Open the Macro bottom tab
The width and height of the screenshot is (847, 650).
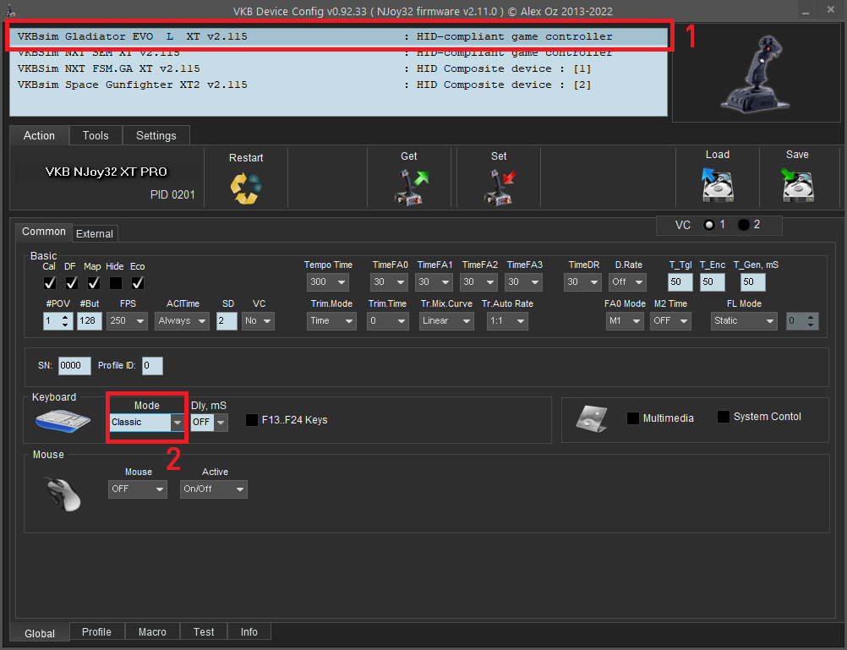[152, 631]
